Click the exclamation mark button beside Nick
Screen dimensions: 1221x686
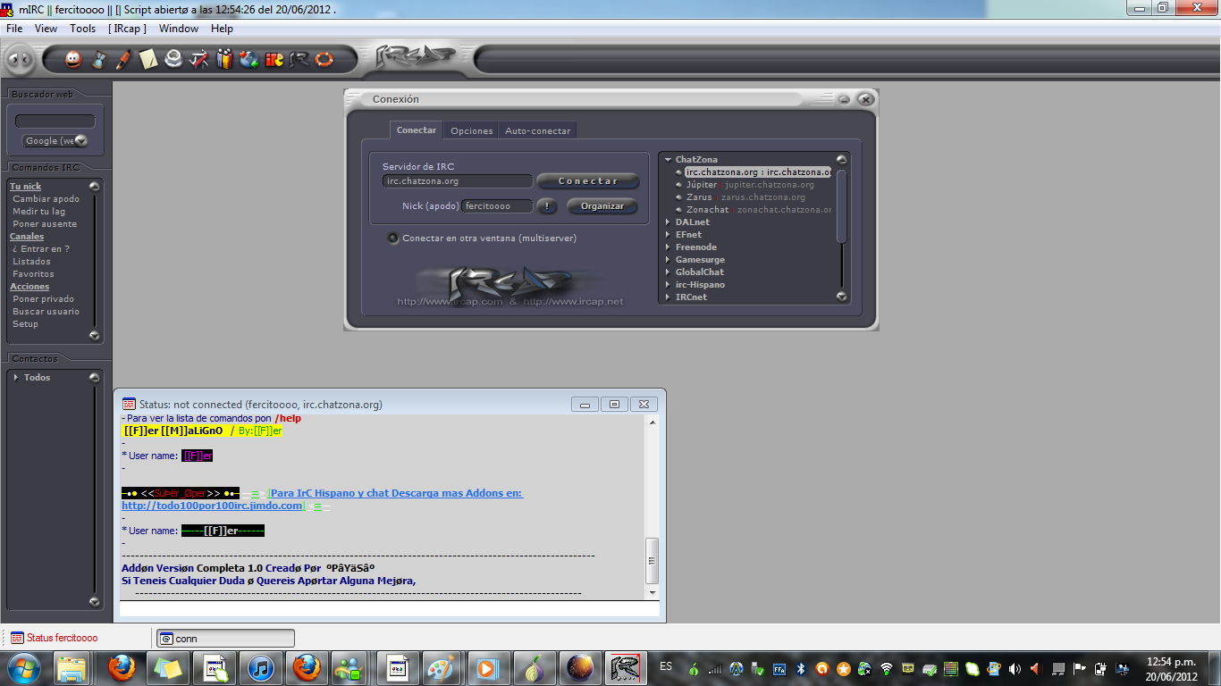547,206
